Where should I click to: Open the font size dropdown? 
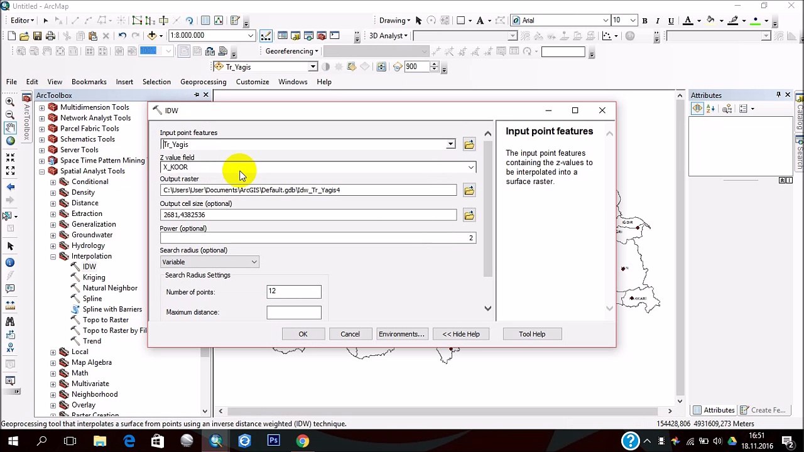633,21
